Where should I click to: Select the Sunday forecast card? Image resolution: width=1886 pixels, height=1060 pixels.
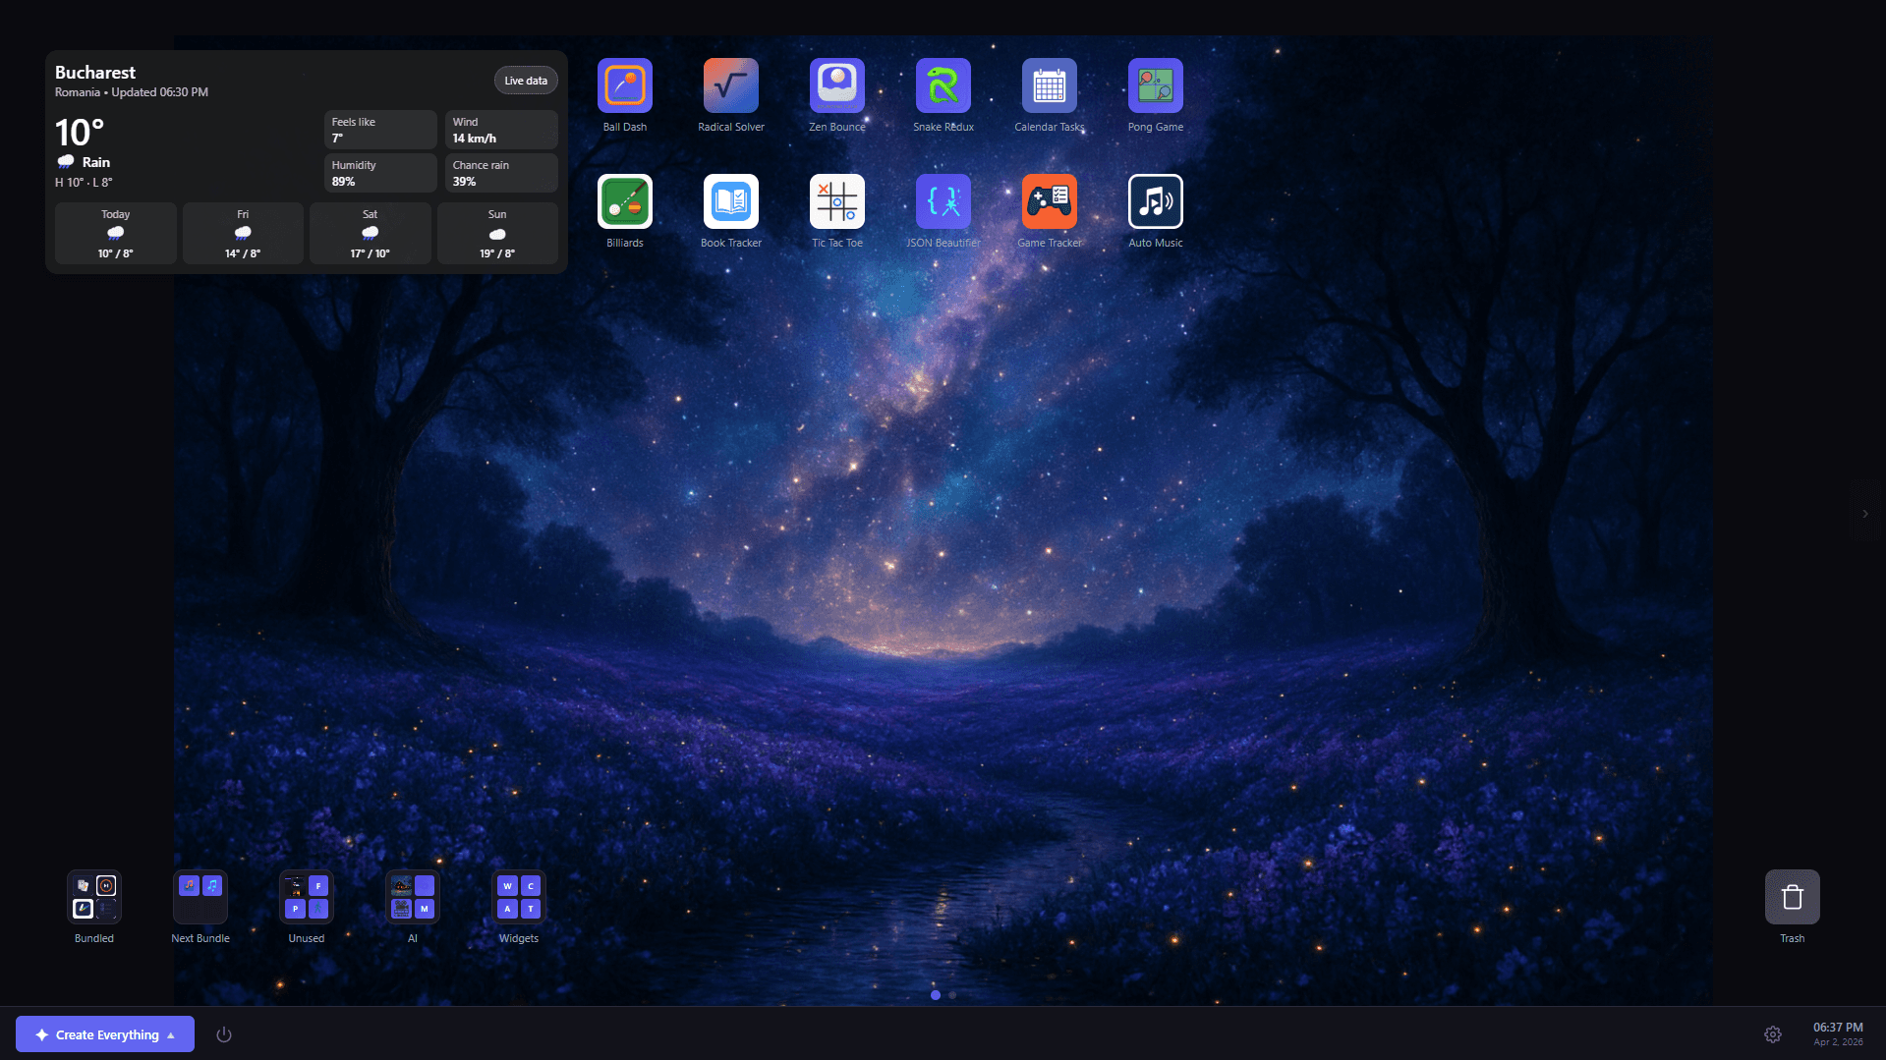(497, 233)
